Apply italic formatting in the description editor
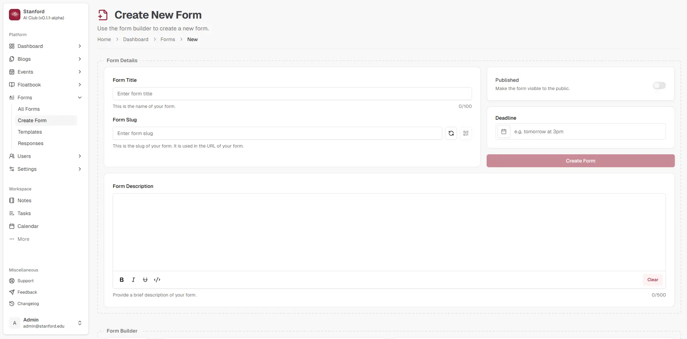Screen dimensions: 687x339 (x=133, y=279)
